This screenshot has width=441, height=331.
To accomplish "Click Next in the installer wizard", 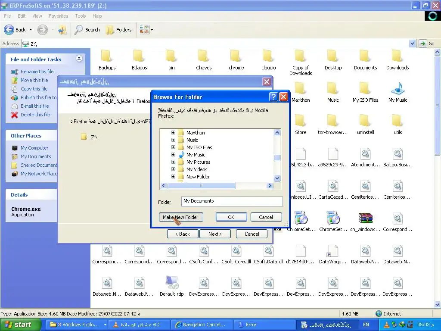I will (215, 234).
